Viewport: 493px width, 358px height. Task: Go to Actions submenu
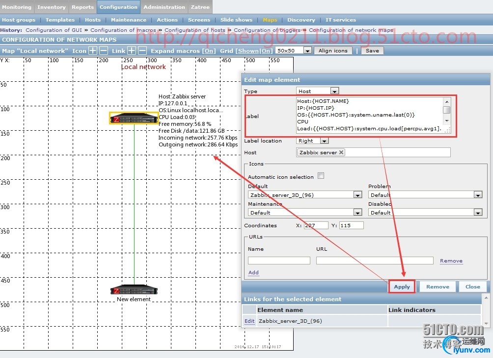click(x=167, y=20)
